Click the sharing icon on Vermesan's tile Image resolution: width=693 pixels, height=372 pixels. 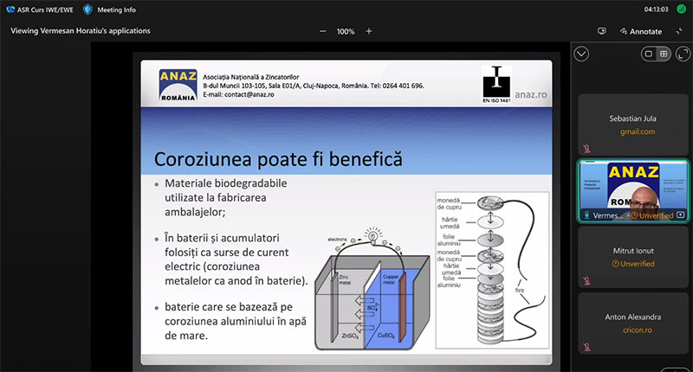coord(681,215)
